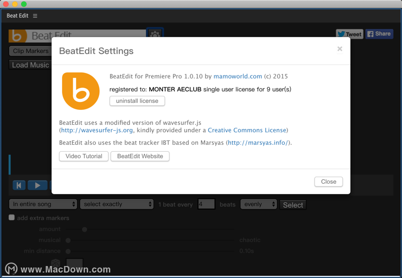This screenshot has height=278, width=402.
Task: Click the amount slider handle
Action: (x=84, y=230)
